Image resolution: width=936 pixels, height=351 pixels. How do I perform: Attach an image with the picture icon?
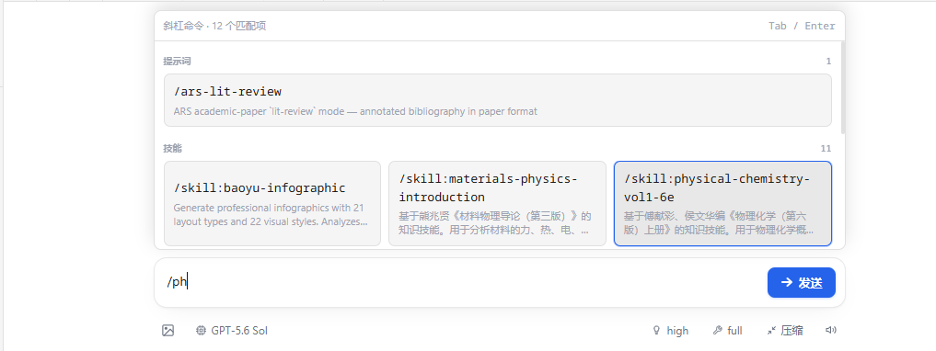point(168,330)
